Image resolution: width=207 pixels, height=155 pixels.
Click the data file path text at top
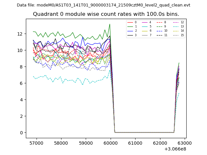click(x=103, y=5)
